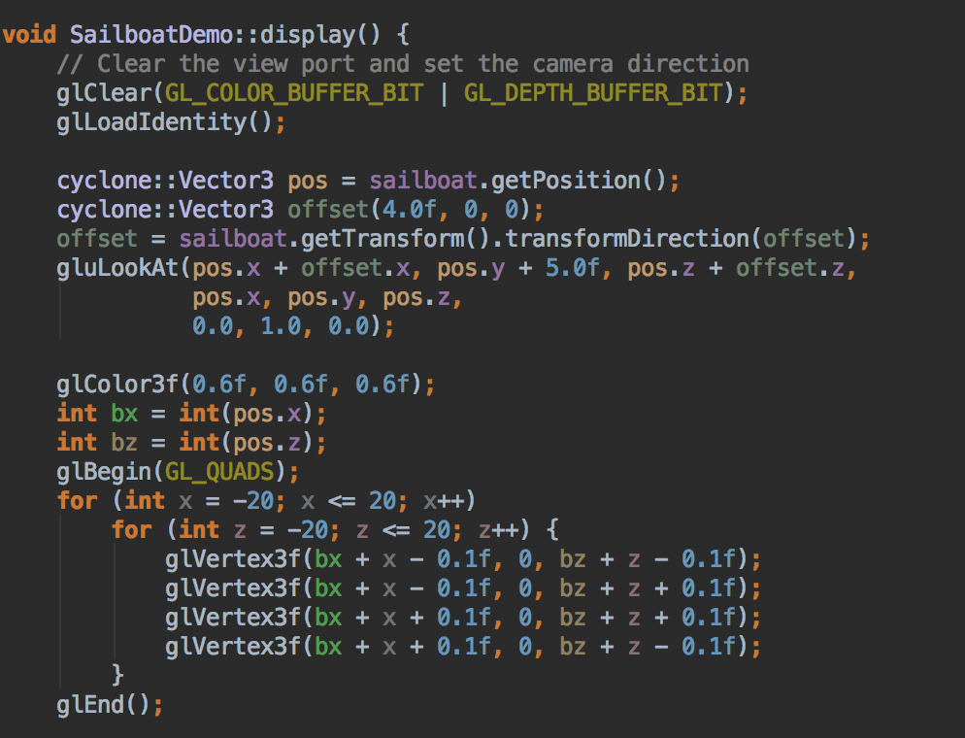Click the 'void' keyword in the function signature
Screen dimensions: 965x738
coord(29,34)
